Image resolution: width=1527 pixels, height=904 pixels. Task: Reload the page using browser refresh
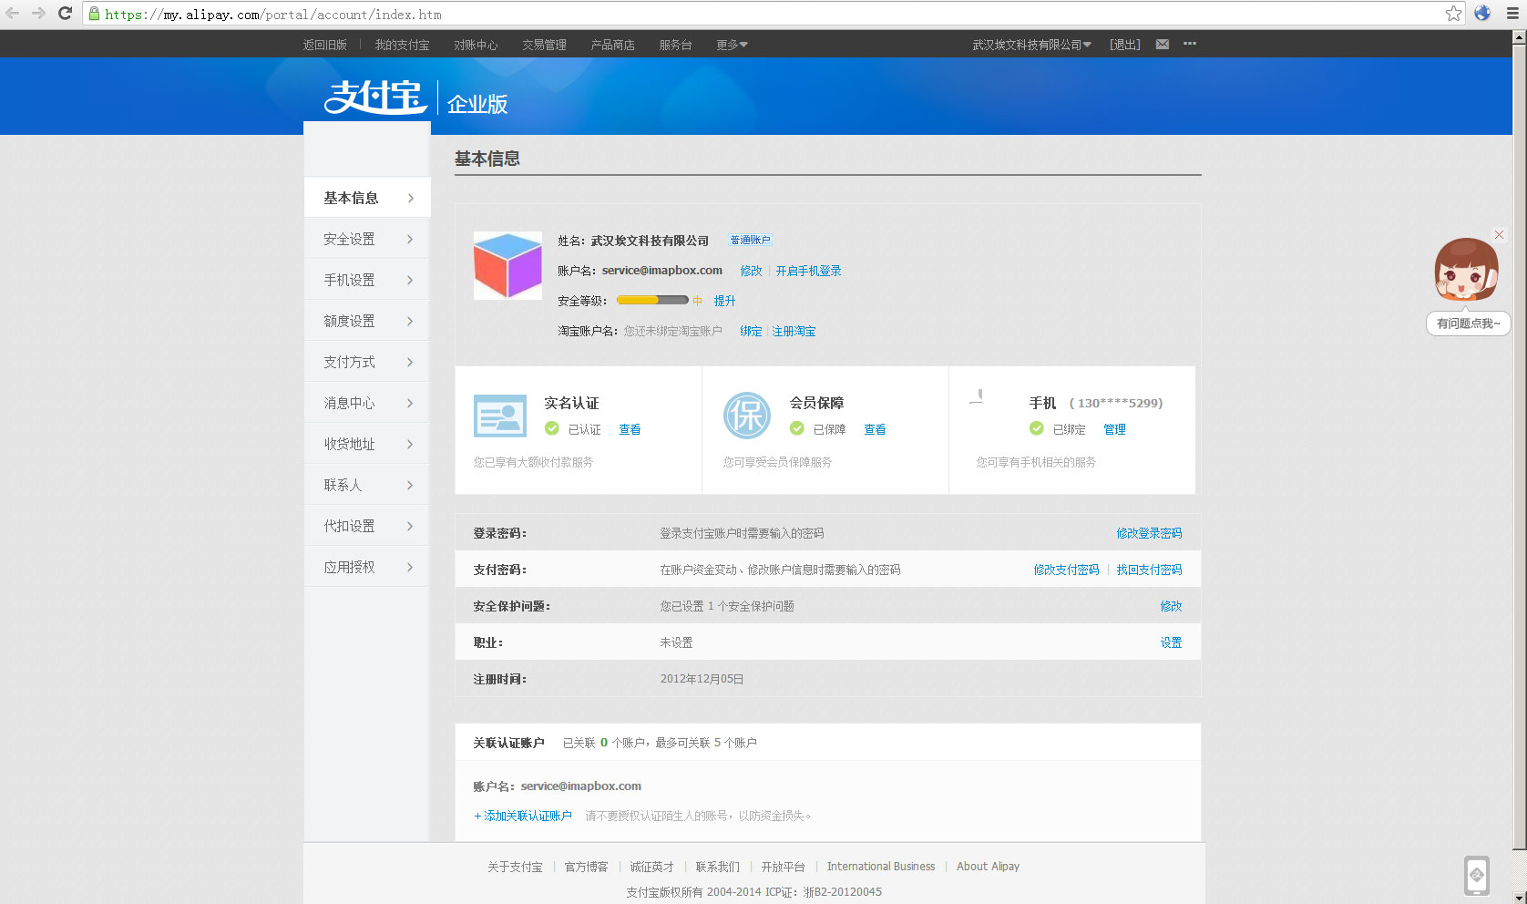click(65, 14)
